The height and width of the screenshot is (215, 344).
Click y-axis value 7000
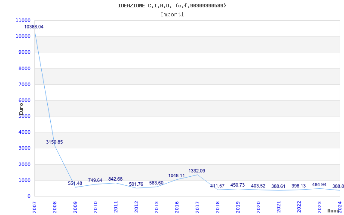point(25,84)
